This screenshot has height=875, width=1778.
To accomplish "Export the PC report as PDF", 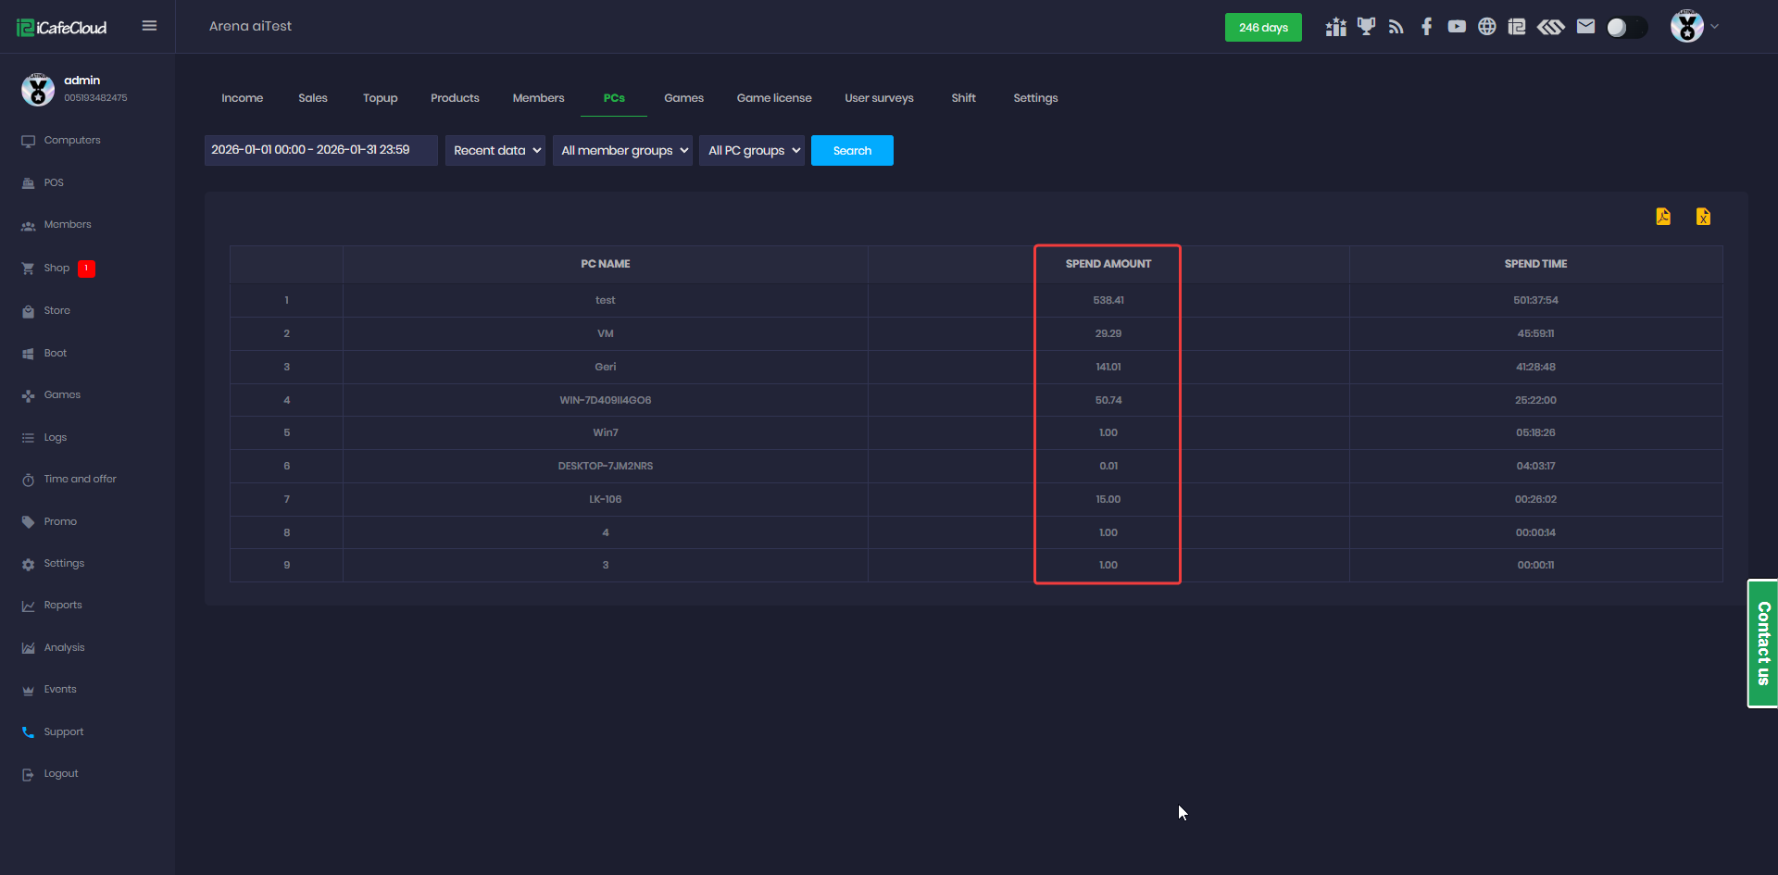I will 1663,217.
